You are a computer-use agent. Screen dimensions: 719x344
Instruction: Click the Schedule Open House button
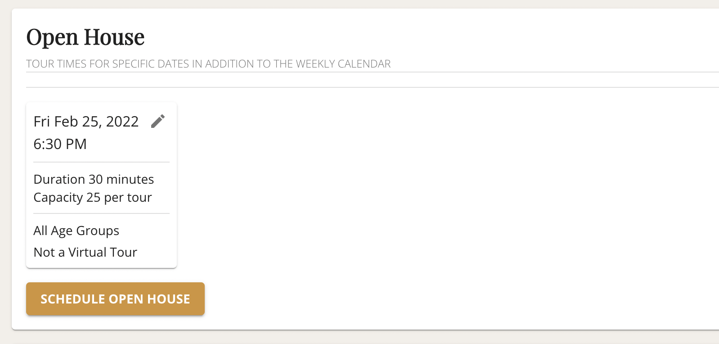tap(115, 299)
